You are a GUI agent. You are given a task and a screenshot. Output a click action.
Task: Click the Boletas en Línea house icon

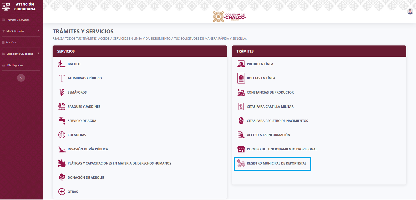241,78
